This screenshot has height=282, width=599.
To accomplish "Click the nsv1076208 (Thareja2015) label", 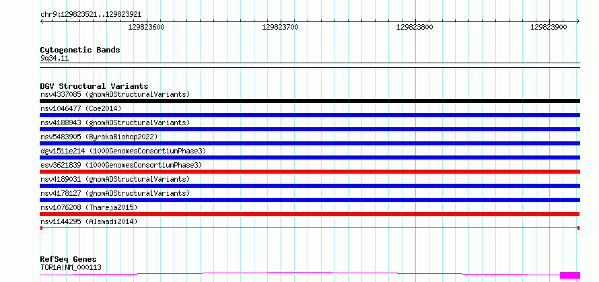I will pos(89,207).
